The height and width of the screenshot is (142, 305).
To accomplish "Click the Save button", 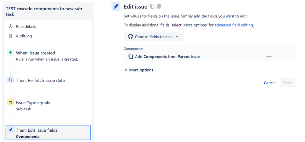I will (288, 83).
